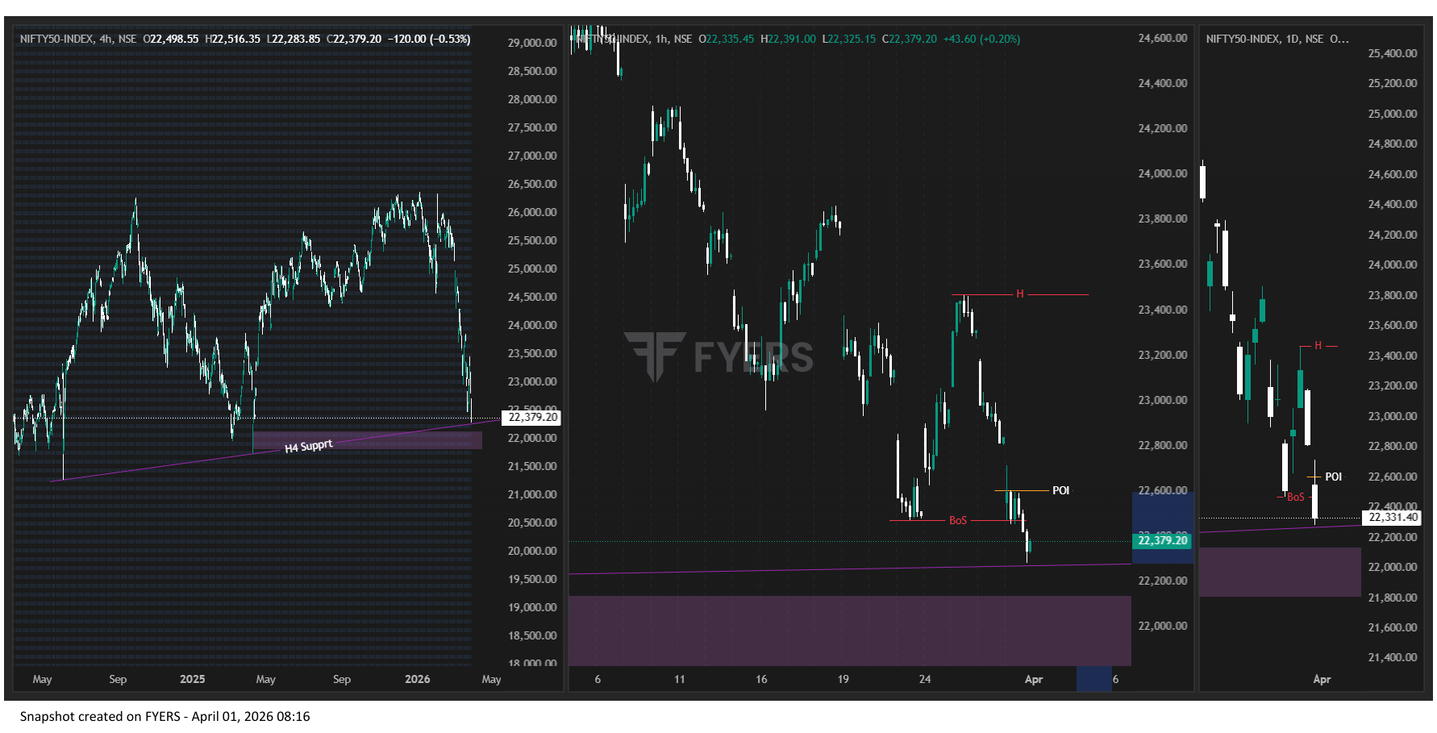Select the POI label on the 1D chart

click(x=1333, y=477)
